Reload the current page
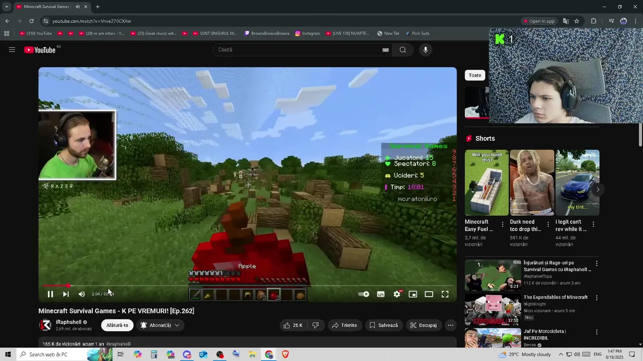 pos(31,21)
